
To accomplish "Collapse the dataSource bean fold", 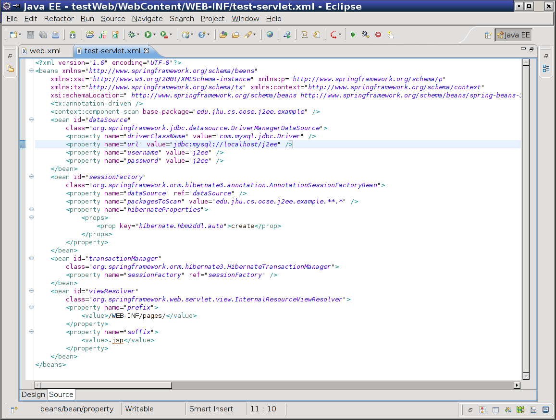I will (31, 120).
